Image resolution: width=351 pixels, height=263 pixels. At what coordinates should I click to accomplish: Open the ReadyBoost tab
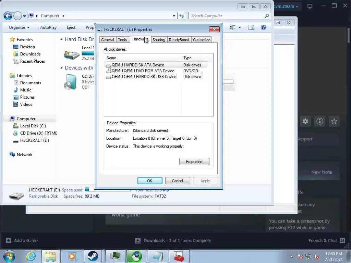(179, 40)
